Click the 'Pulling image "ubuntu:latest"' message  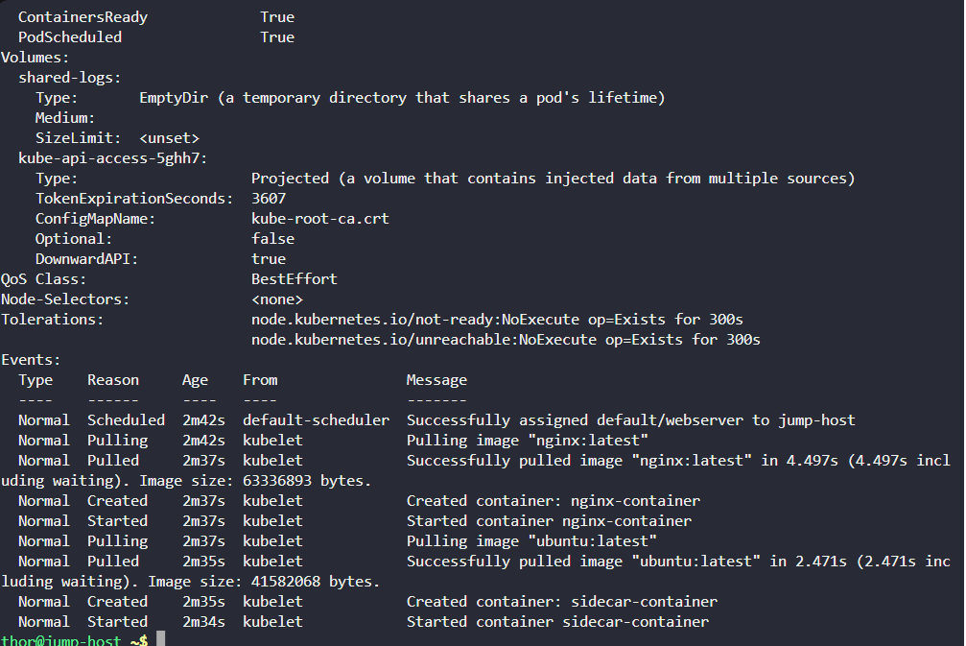(531, 541)
